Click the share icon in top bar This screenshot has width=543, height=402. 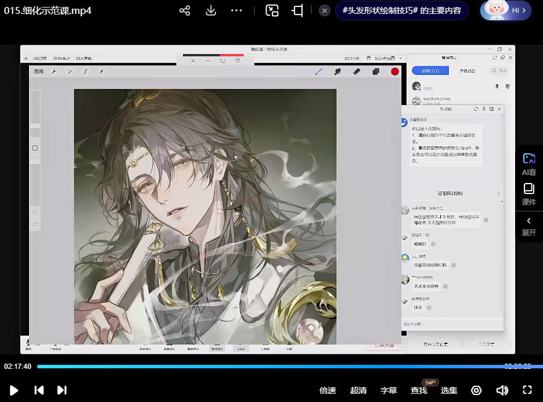pos(185,10)
